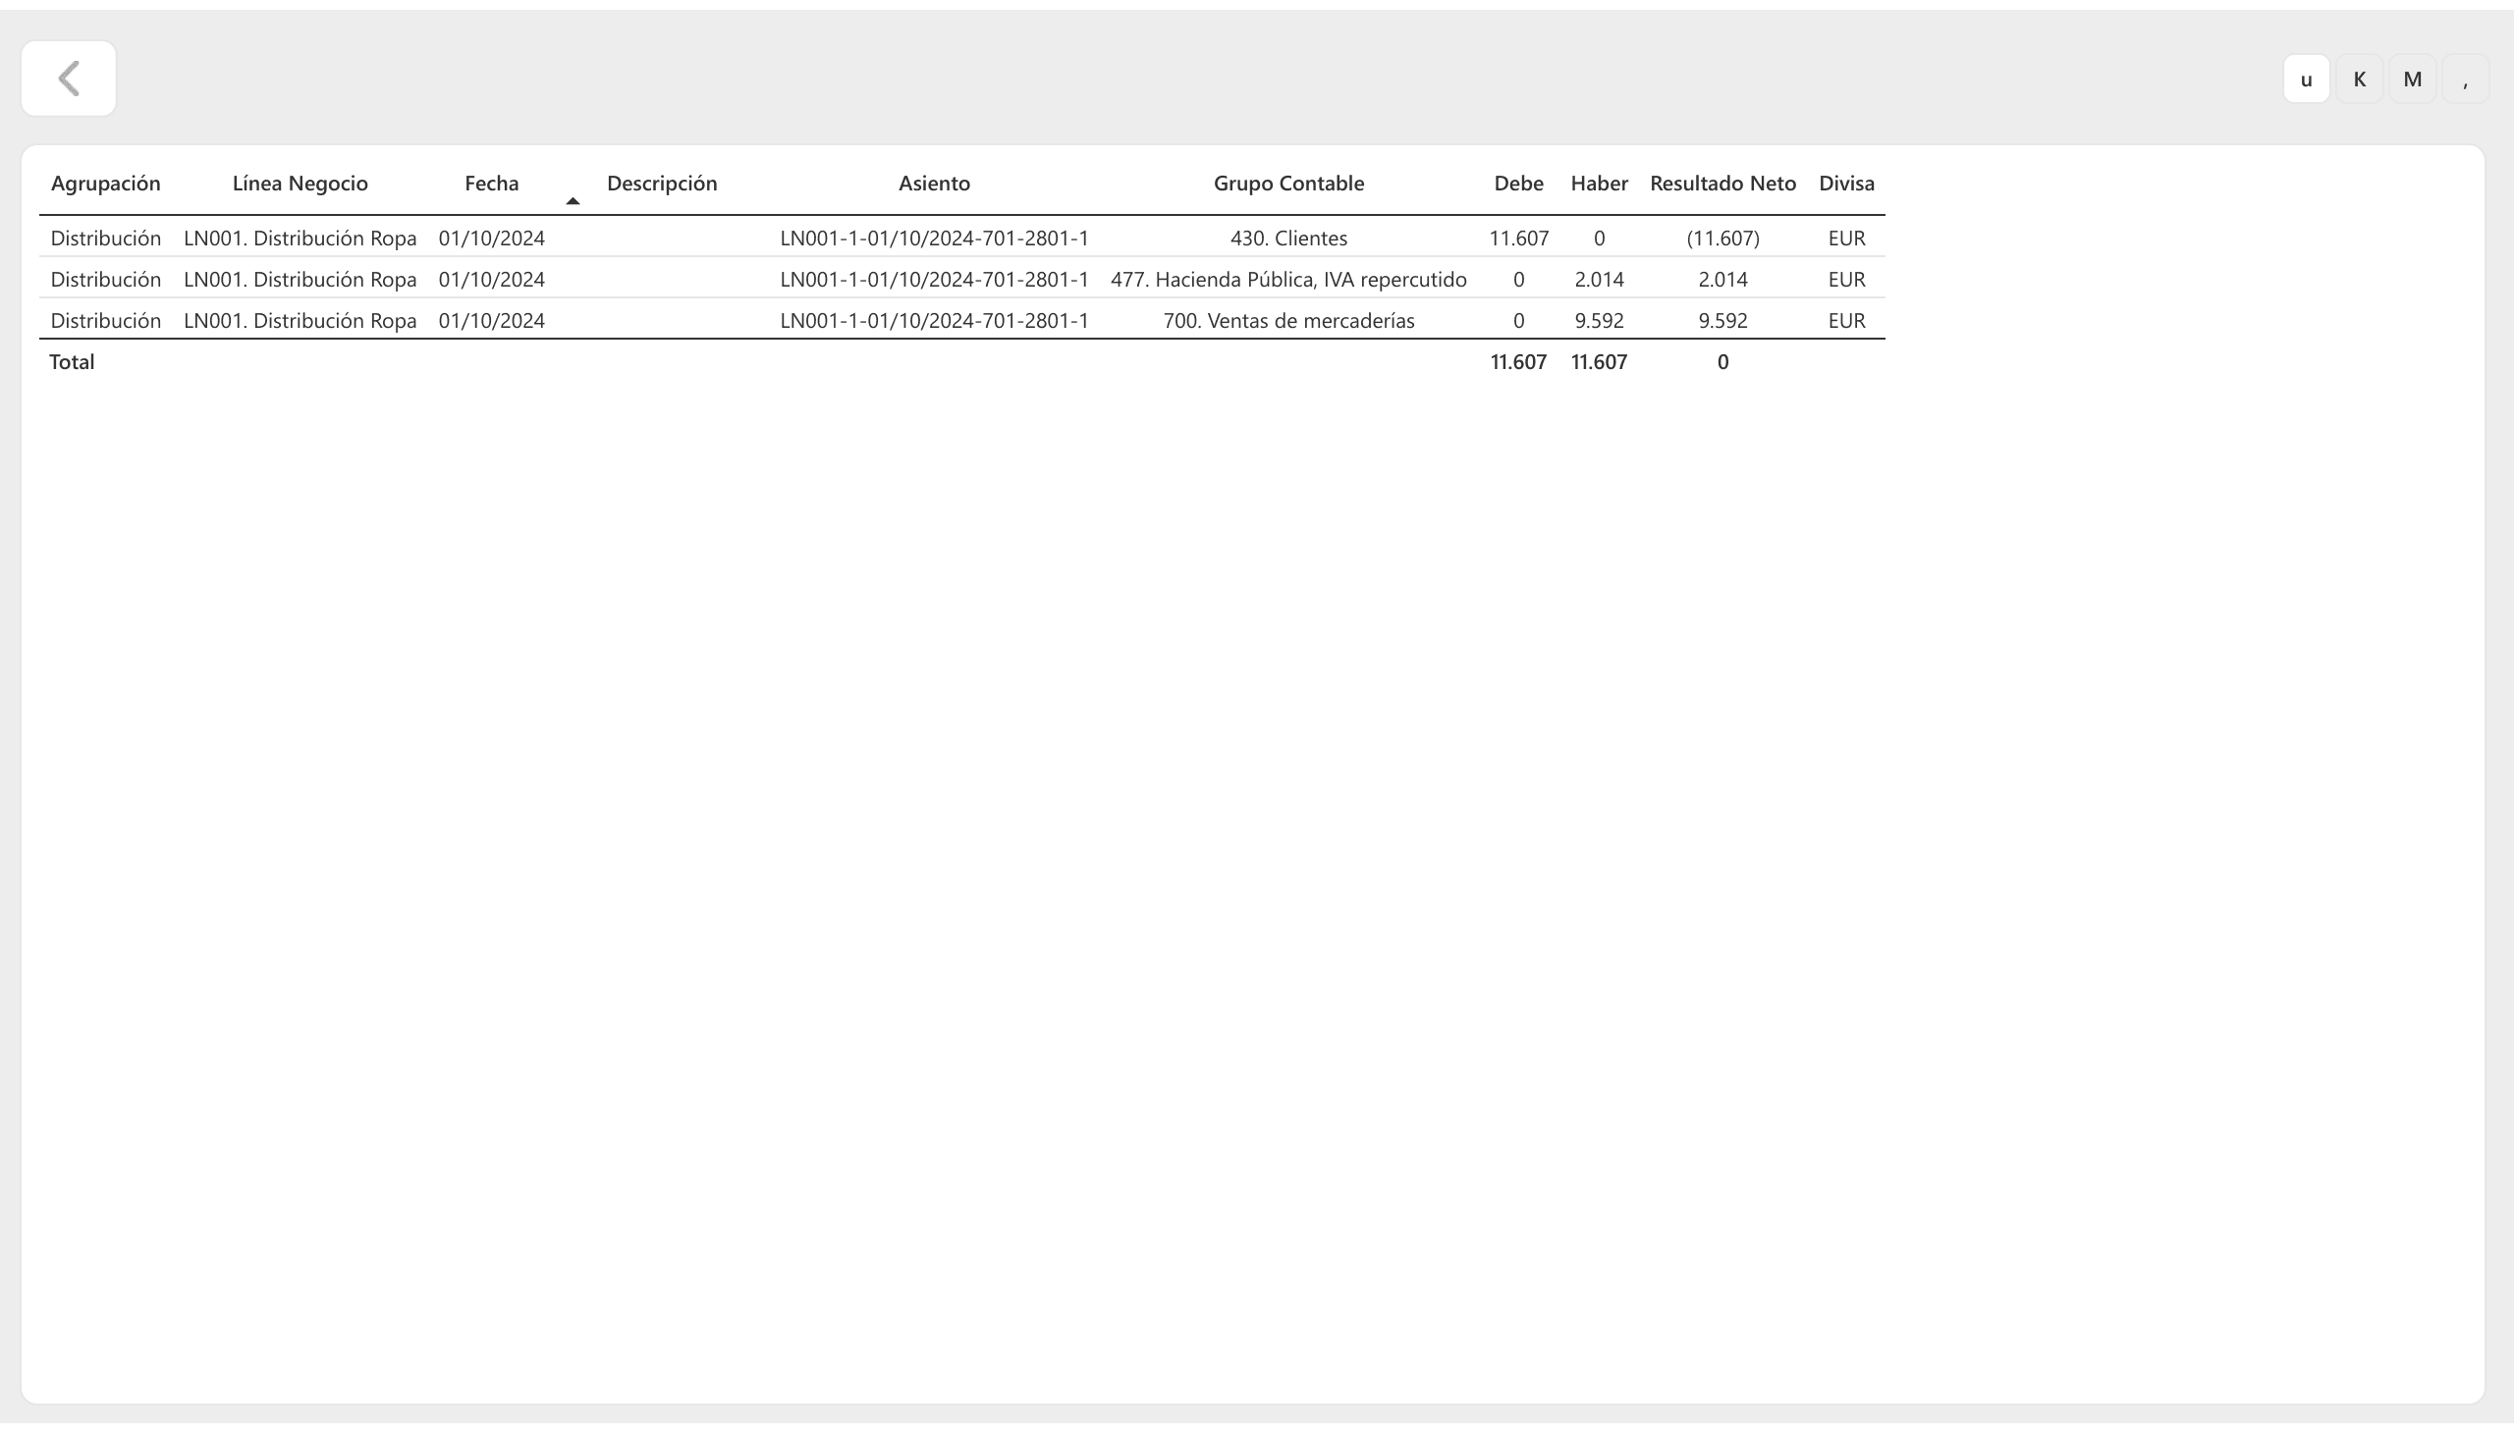The width and height of the screenshot is (2514, 1434).
Task: Select '700. Ventas de mercaderías' cell
Action: tap(1288, 321)
